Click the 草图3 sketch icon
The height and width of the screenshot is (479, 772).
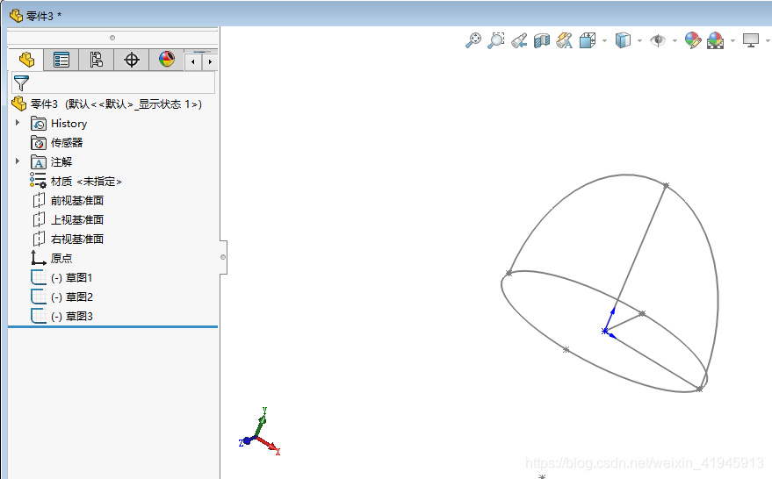click(x=39, y=316)
